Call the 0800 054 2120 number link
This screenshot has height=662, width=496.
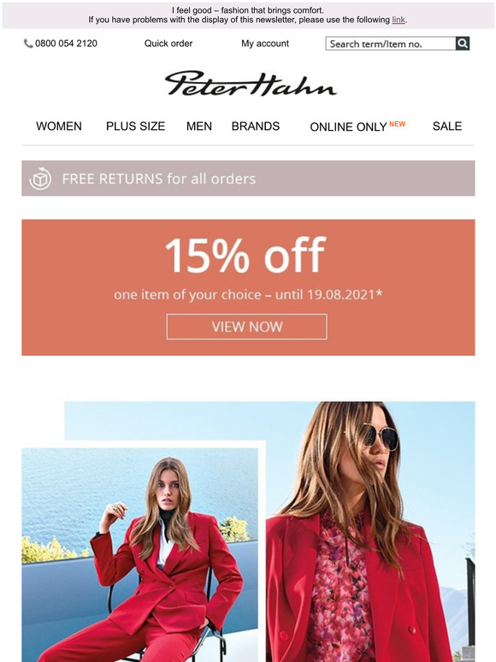[x=66, y=44]
